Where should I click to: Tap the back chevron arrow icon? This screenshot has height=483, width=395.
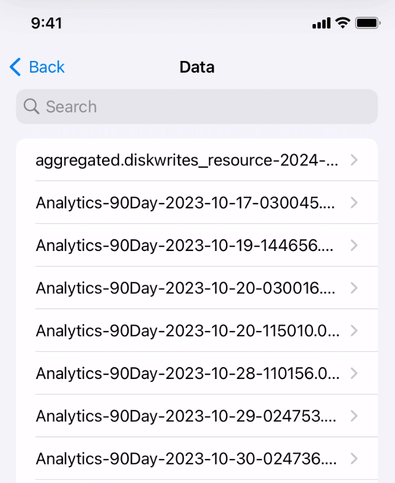[14, 67]
